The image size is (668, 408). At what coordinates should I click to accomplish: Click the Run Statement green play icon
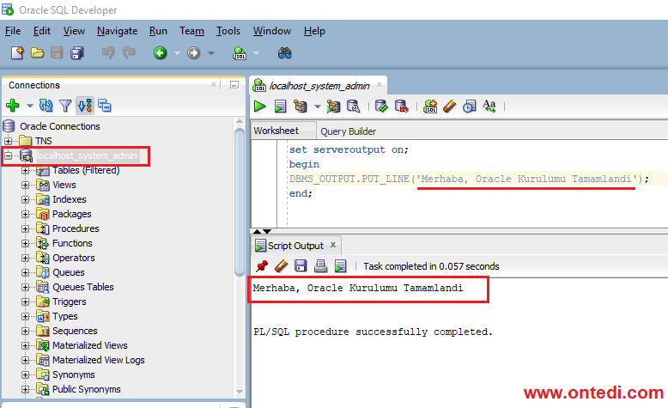pyautogui.click(x=260, y=107)
